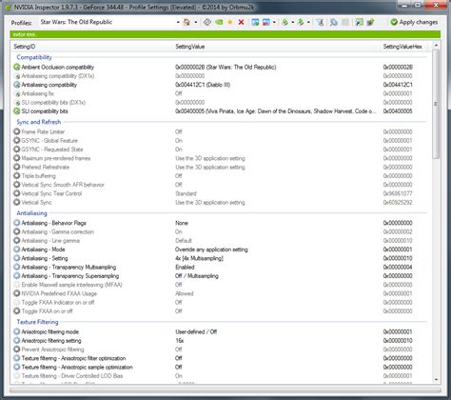Collapse the Texture Filtering section header

pos(37,322)
